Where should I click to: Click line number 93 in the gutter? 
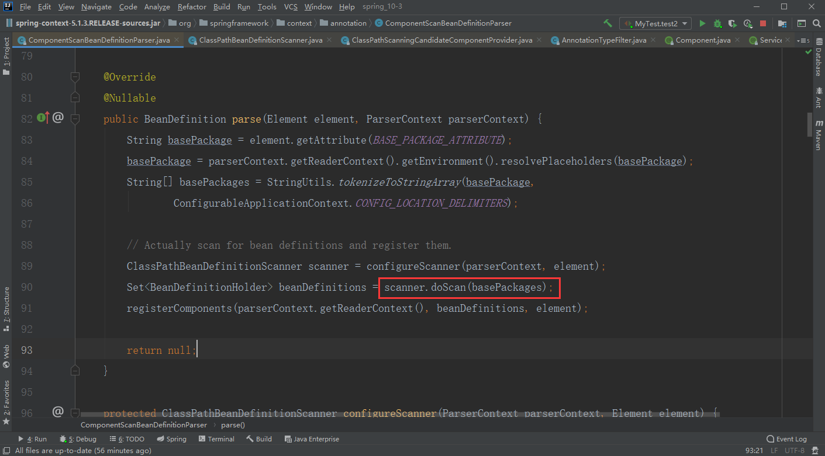click(26, 350)
